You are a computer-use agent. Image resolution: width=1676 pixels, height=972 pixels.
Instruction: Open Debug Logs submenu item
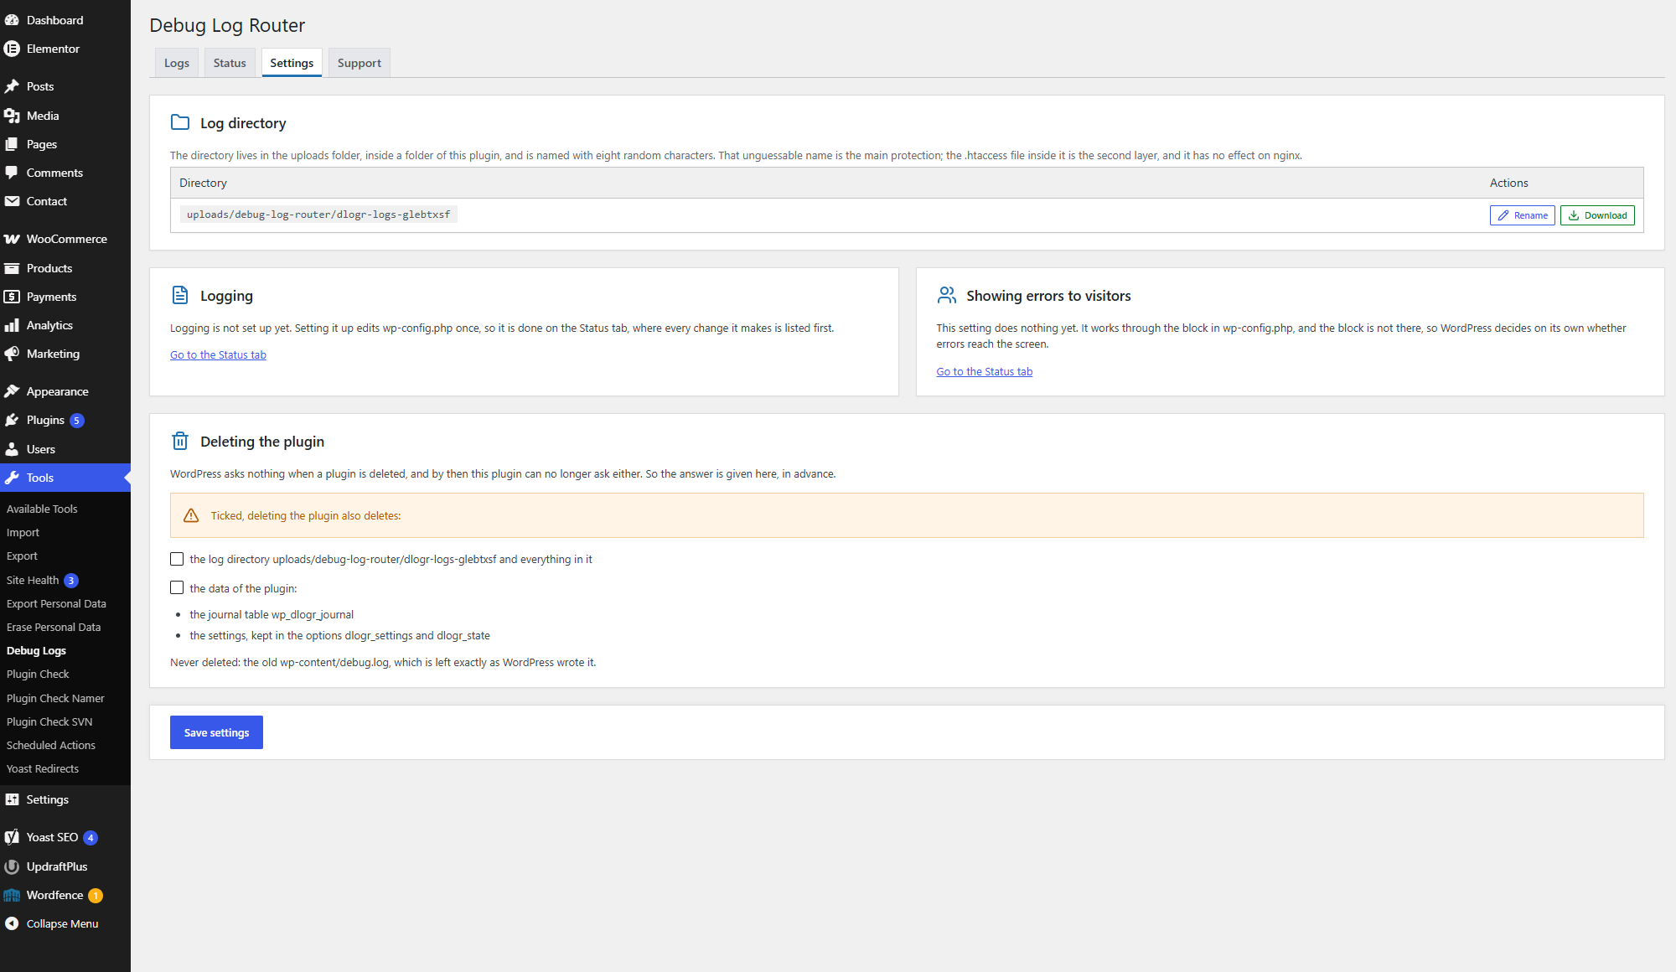pos(36,650)
